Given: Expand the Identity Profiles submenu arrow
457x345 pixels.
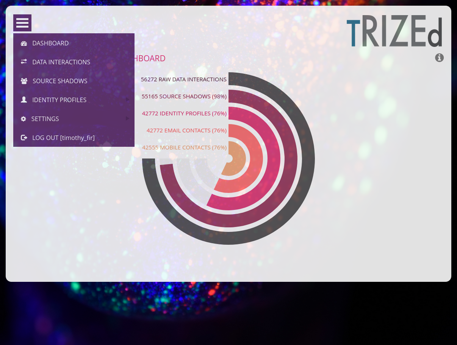Looking at the screenshot, I should (128, 99).
